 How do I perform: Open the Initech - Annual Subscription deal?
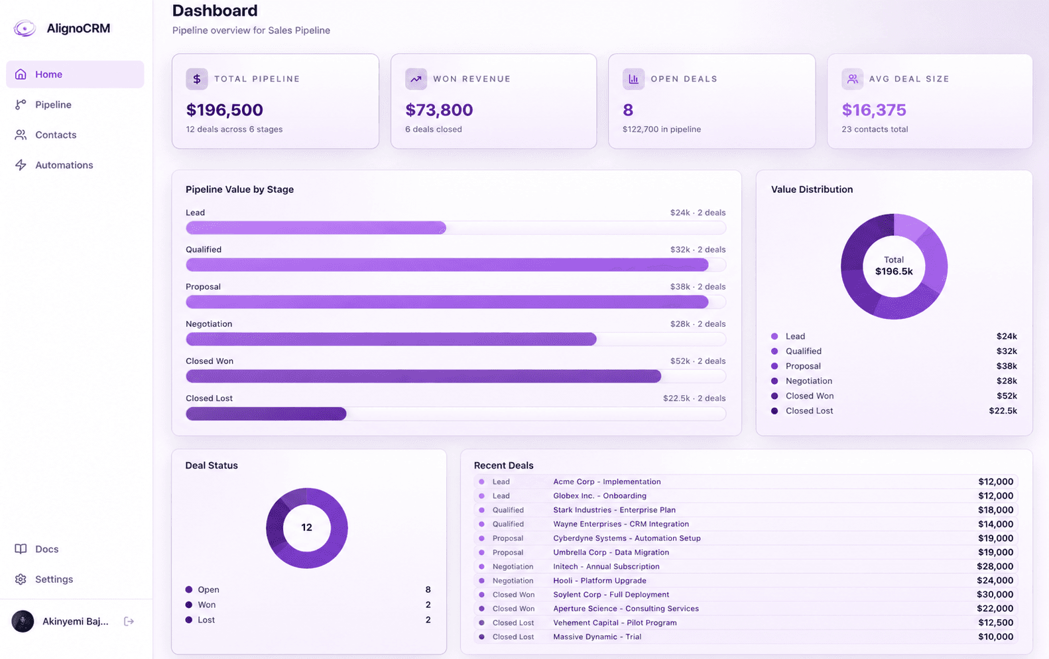pos(746,566)
